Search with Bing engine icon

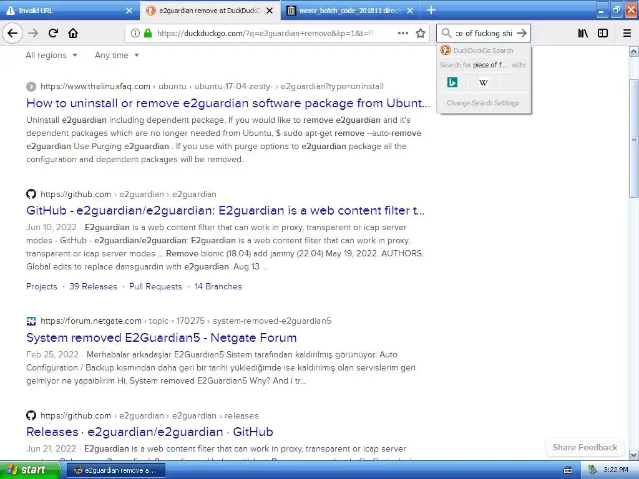(x=452, y=82)
